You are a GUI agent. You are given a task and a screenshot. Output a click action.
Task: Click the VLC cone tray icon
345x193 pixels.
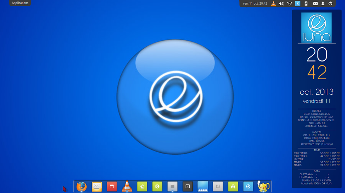274,3
